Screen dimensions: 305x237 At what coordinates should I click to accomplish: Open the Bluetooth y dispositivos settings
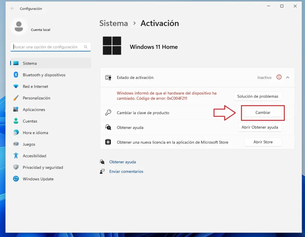tap(51, 75)
